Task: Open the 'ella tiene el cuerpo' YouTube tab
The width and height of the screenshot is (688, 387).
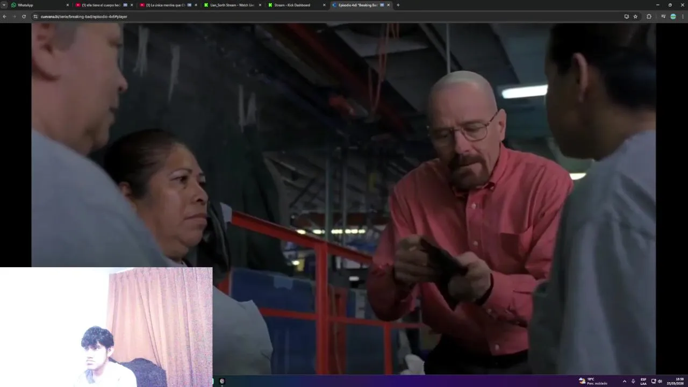Action: [103, 5]
